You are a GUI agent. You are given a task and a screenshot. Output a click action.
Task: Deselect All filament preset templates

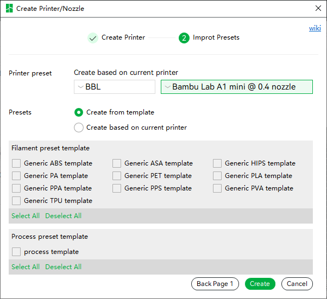[x=64, y=216]
